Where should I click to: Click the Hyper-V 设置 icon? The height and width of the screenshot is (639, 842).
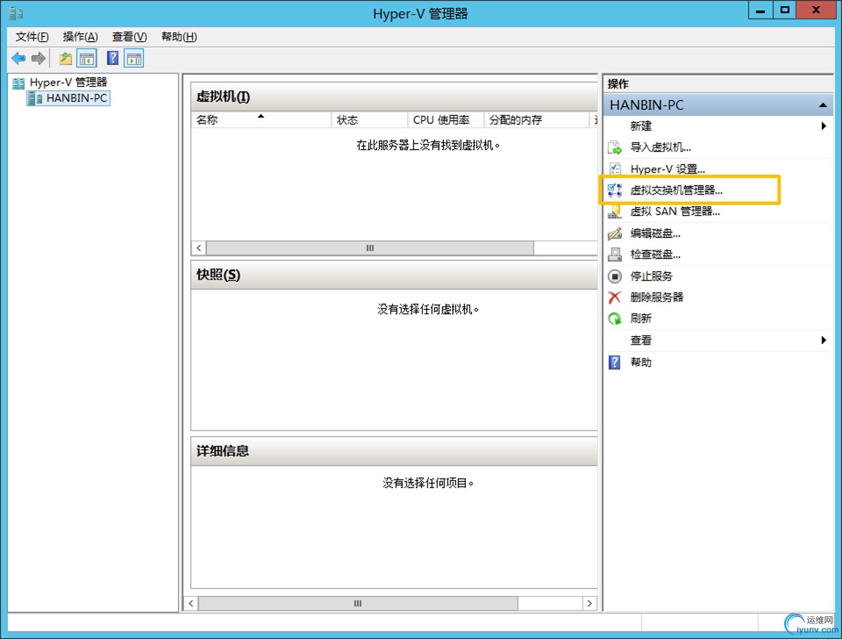point(615,168)
